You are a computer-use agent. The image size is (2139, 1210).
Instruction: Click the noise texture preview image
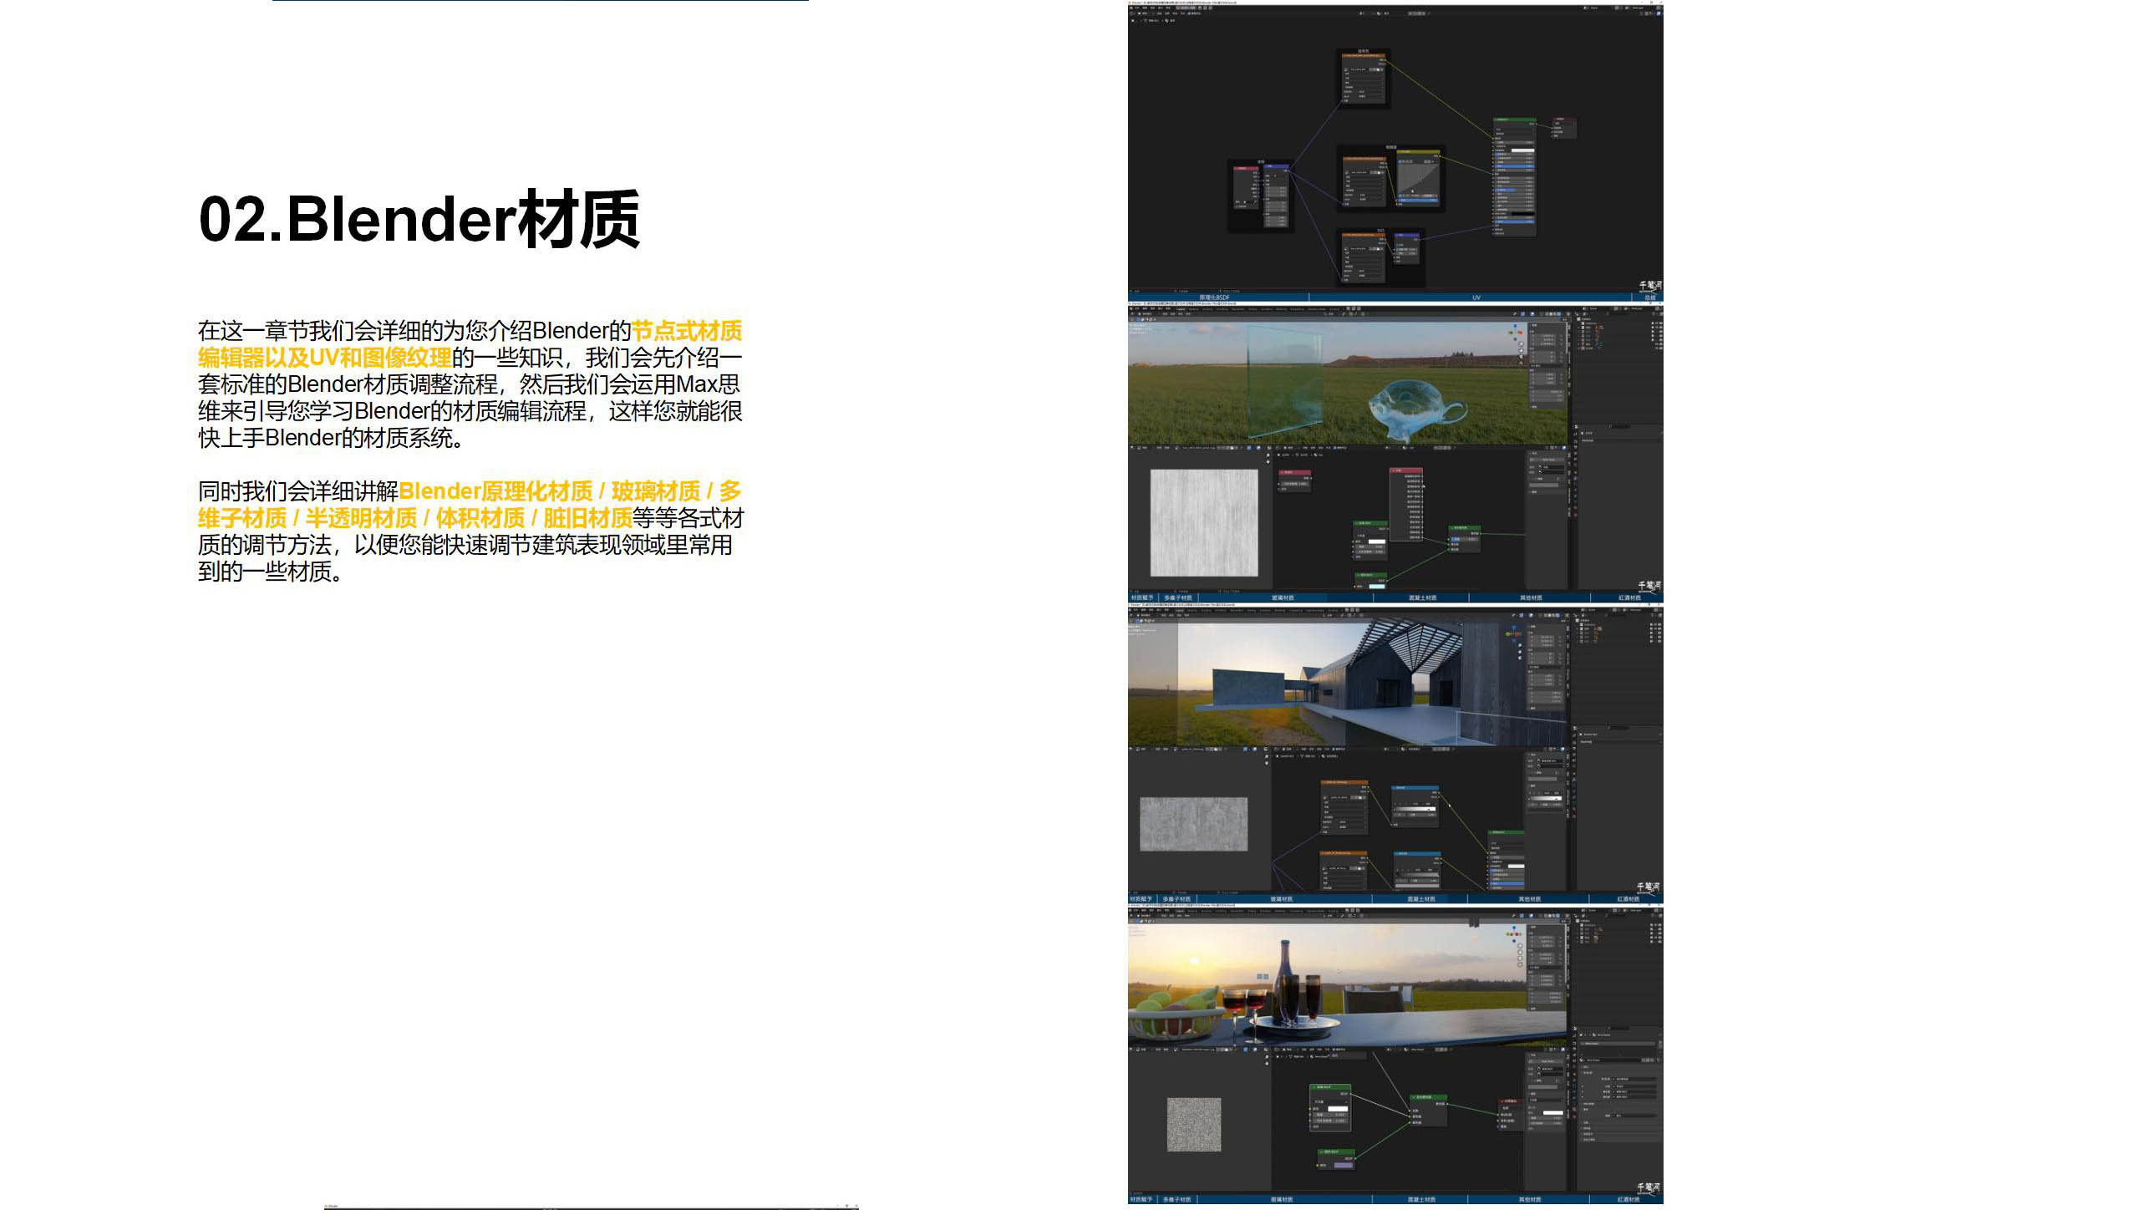click(1194, 1124)
